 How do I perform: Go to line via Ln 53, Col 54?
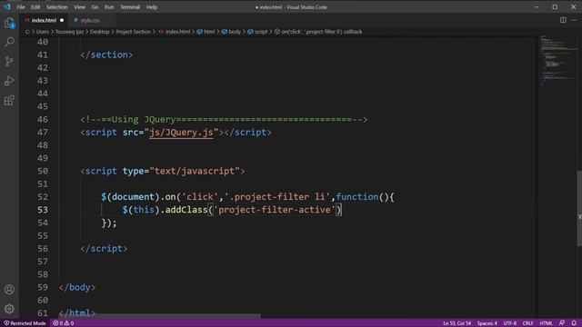tap(457, 323)
